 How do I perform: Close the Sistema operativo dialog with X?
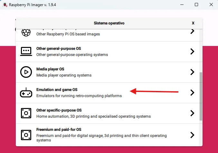pos(193,23)
